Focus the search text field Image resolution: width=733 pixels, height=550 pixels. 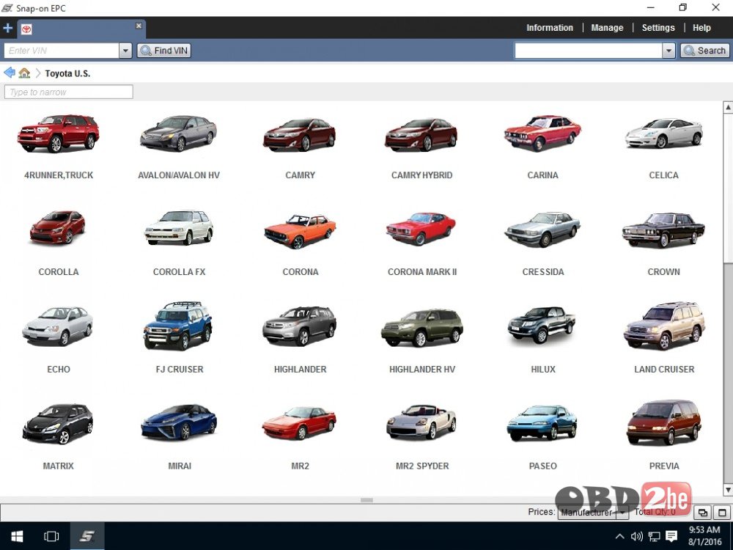click(x=588, y=51)
